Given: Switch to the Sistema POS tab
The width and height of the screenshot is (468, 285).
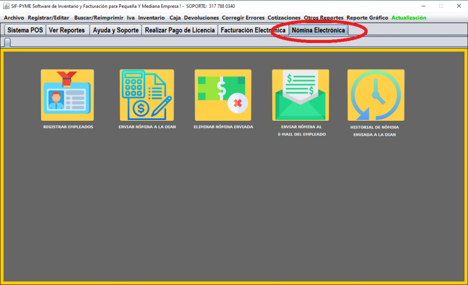Looking at the screenshot, I should tap(25, 30).
